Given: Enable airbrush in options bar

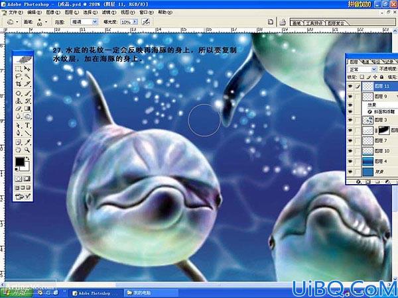Looking at the screenshot, I should point(146,22).
